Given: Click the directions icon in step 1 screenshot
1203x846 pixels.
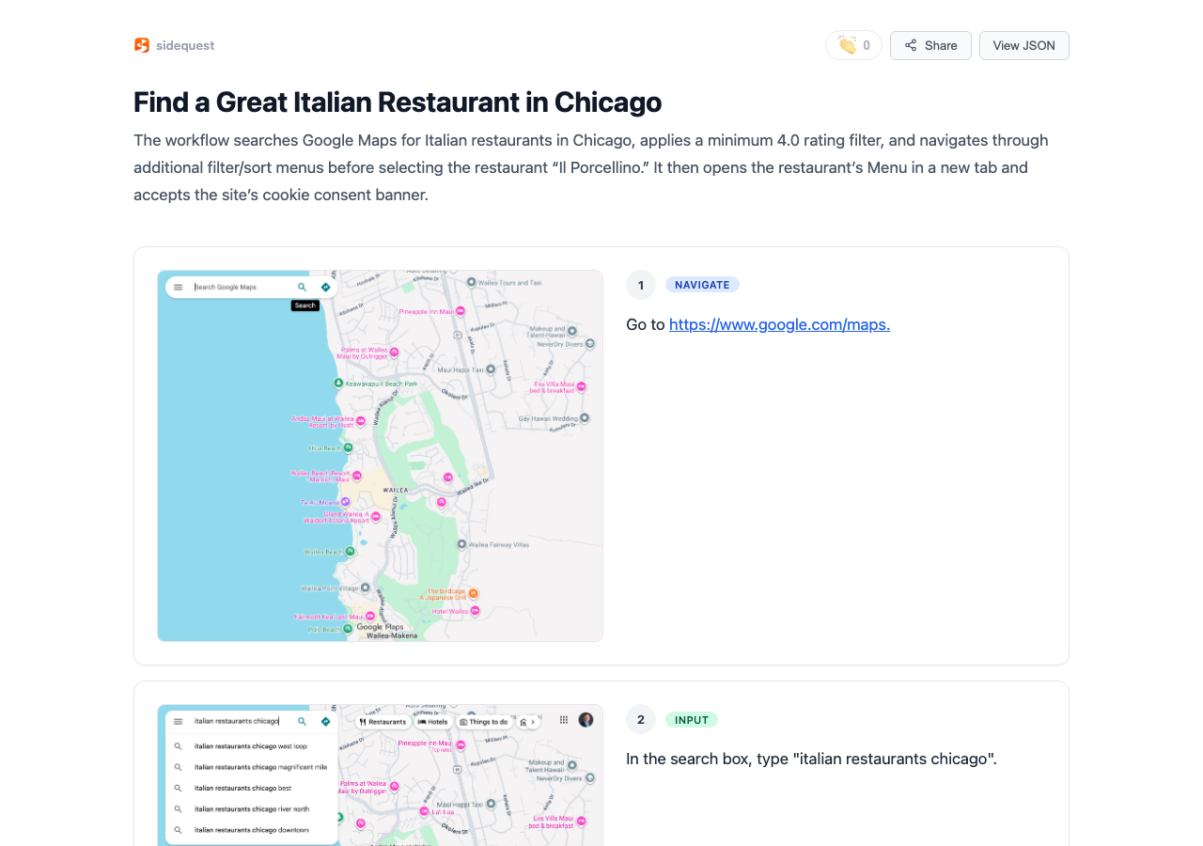Looking at the screenshot, I should tap(325, 288).
